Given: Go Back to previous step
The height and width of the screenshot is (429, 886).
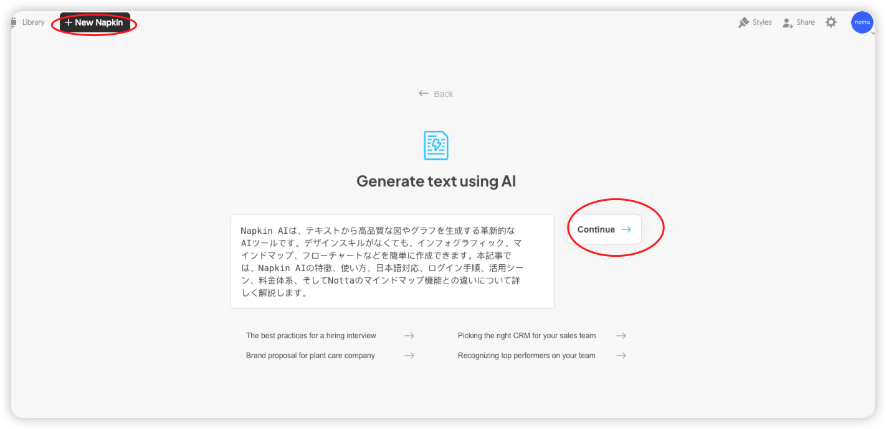Looking at the screenshot, I should pyautogui.click(x=436, y=94).
